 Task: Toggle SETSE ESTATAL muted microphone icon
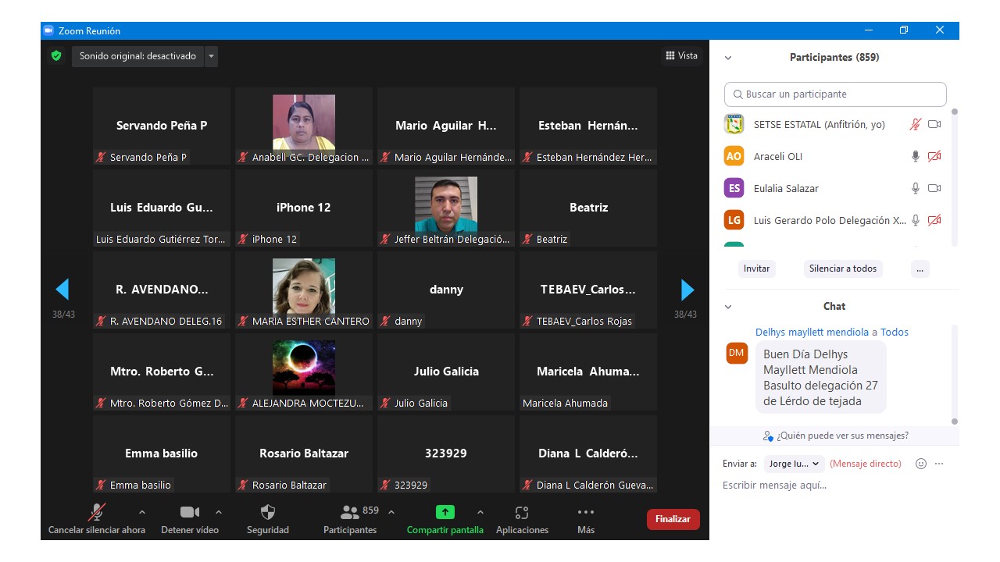pos(915,124)
